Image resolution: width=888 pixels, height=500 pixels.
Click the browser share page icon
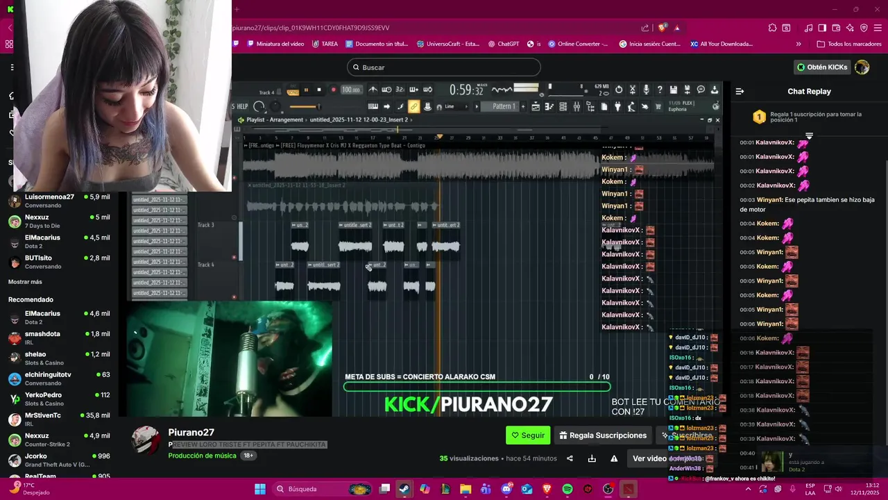point(645,28)
